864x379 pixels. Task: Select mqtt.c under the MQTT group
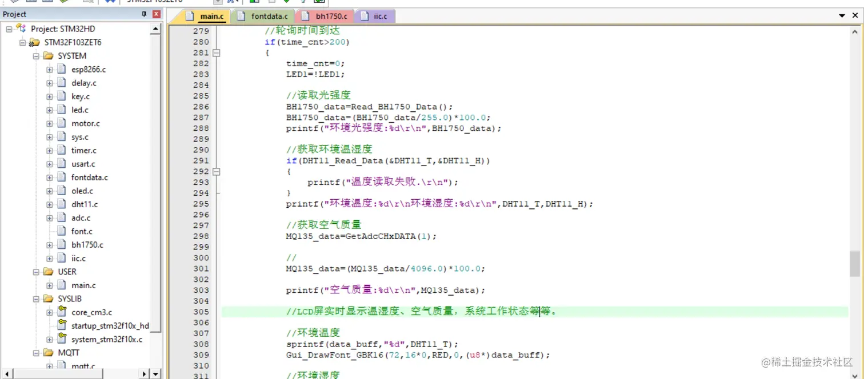(x=83, y=366)
